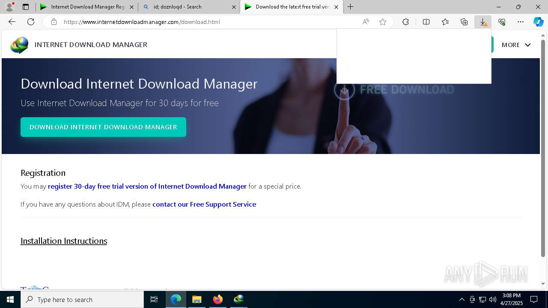Close the 'id; doznloqd - Search' tab

coord(234,7)
